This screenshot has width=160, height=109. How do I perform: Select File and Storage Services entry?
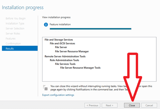59,40
